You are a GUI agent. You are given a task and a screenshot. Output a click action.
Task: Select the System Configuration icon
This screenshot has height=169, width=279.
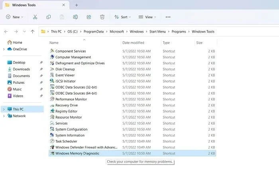click(x=52, y=129)
